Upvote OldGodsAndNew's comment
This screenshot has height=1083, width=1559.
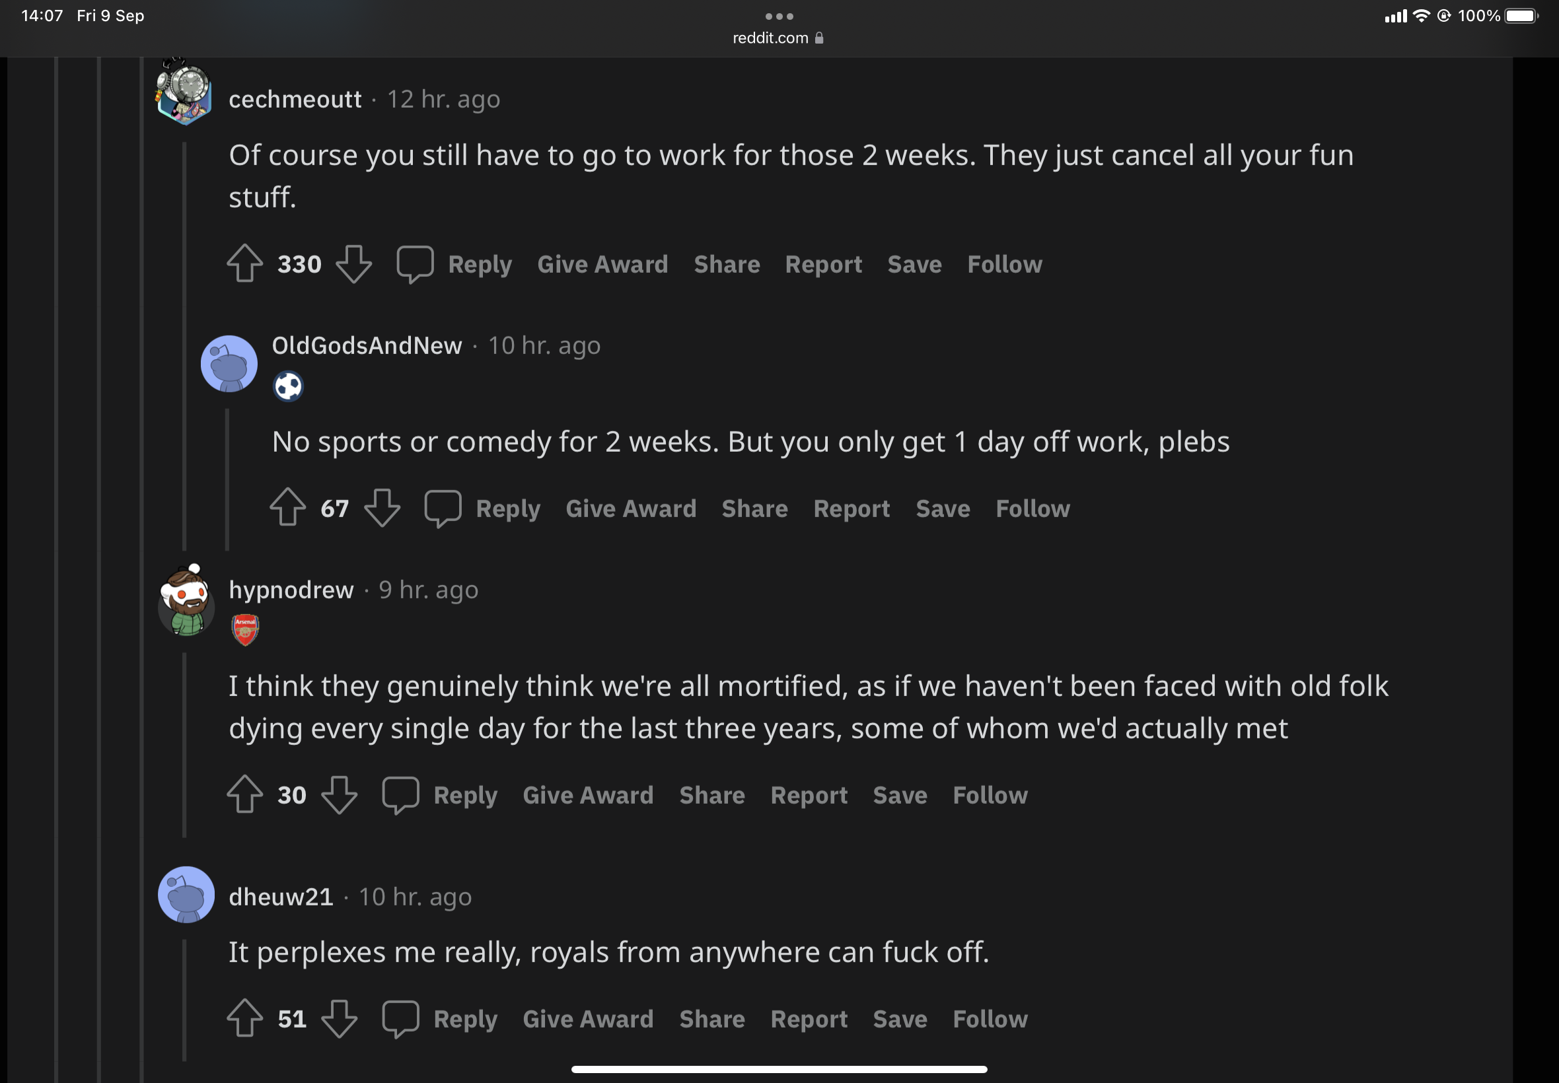(288, 508)
